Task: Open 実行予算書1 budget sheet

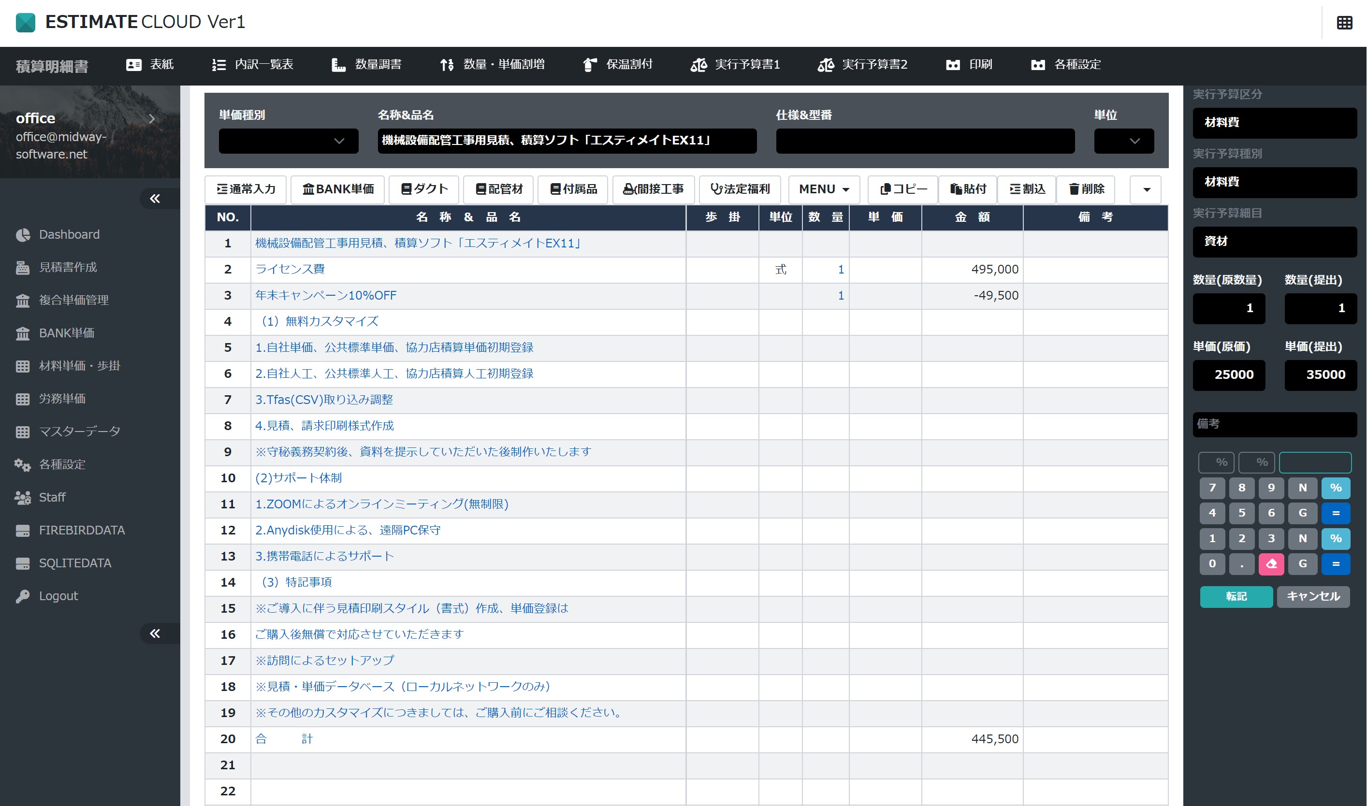Action: point(735,65)
